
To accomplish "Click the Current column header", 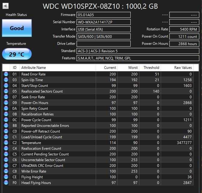I will 107,68.
